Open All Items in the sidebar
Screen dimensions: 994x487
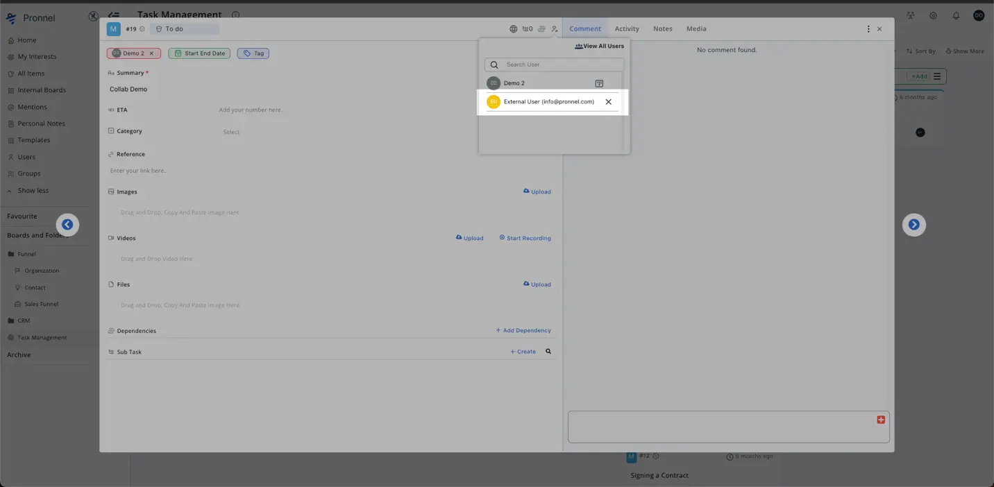coord(31,74)
